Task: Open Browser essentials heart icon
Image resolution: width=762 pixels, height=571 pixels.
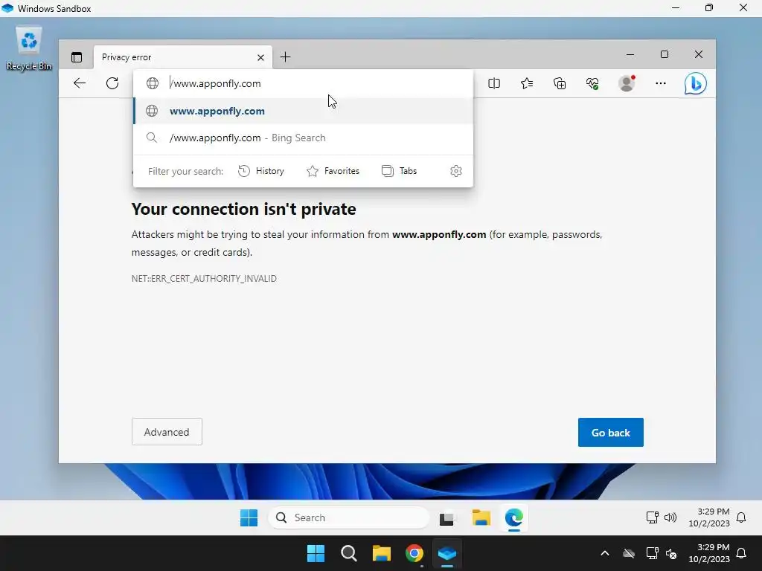Action: coord(592,83)
